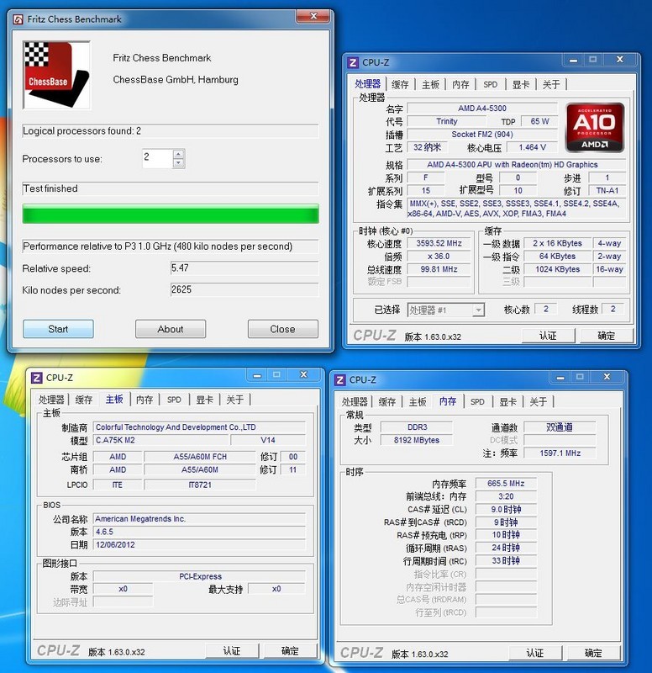Switch to 关于 tab in processor CPU-Z window
Viewport: 652px width, 673px height.
[x=551, y=85]
